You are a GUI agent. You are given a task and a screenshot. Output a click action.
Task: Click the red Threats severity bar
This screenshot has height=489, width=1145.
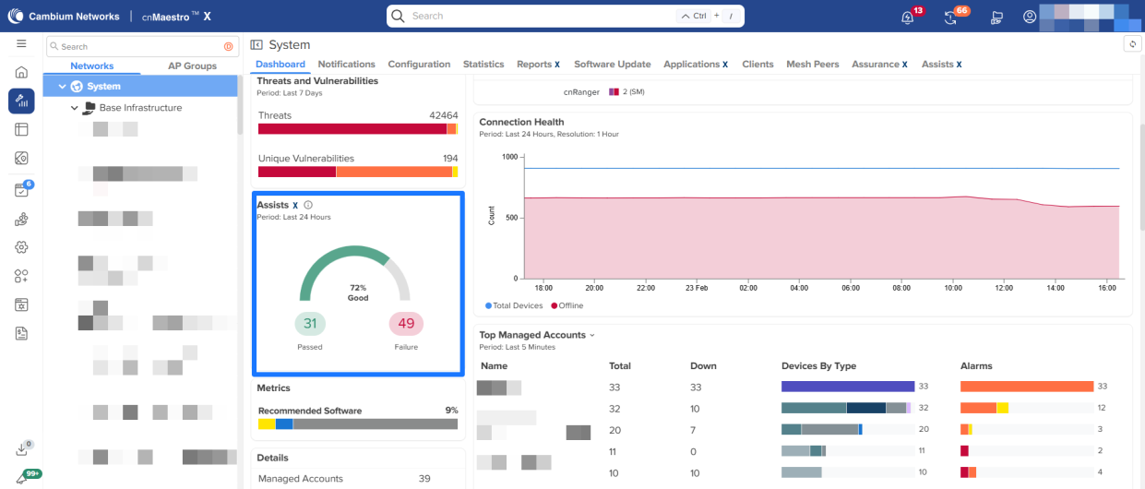click(x=352, y=129)
